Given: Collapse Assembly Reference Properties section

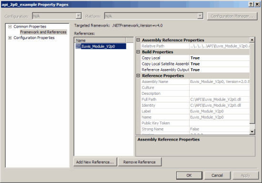Looking at the screenshot, I should pos(138,40).
